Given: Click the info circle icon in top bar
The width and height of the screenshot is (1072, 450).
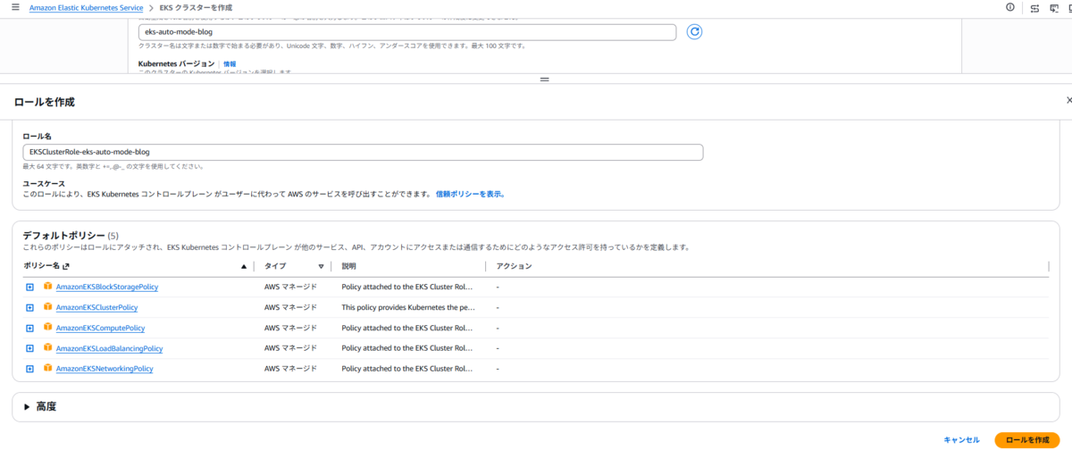Looking at the screenshot, I should pyautogui.click(x=1010, y=7).
